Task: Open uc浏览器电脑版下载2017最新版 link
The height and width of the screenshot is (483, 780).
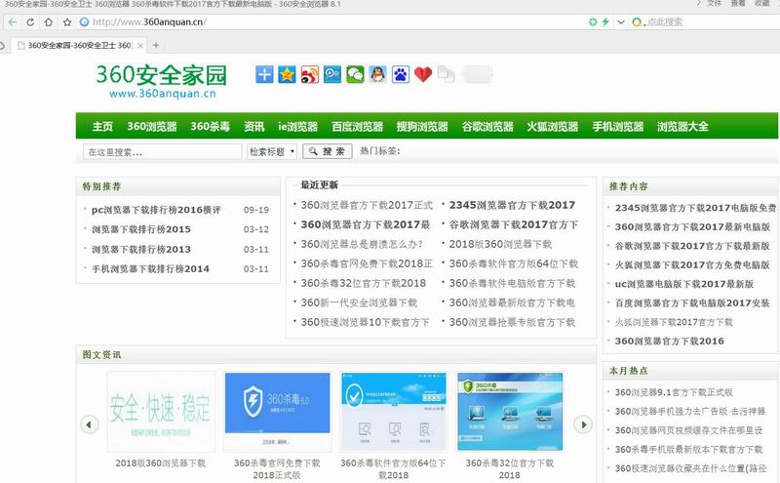Action: 684,284
